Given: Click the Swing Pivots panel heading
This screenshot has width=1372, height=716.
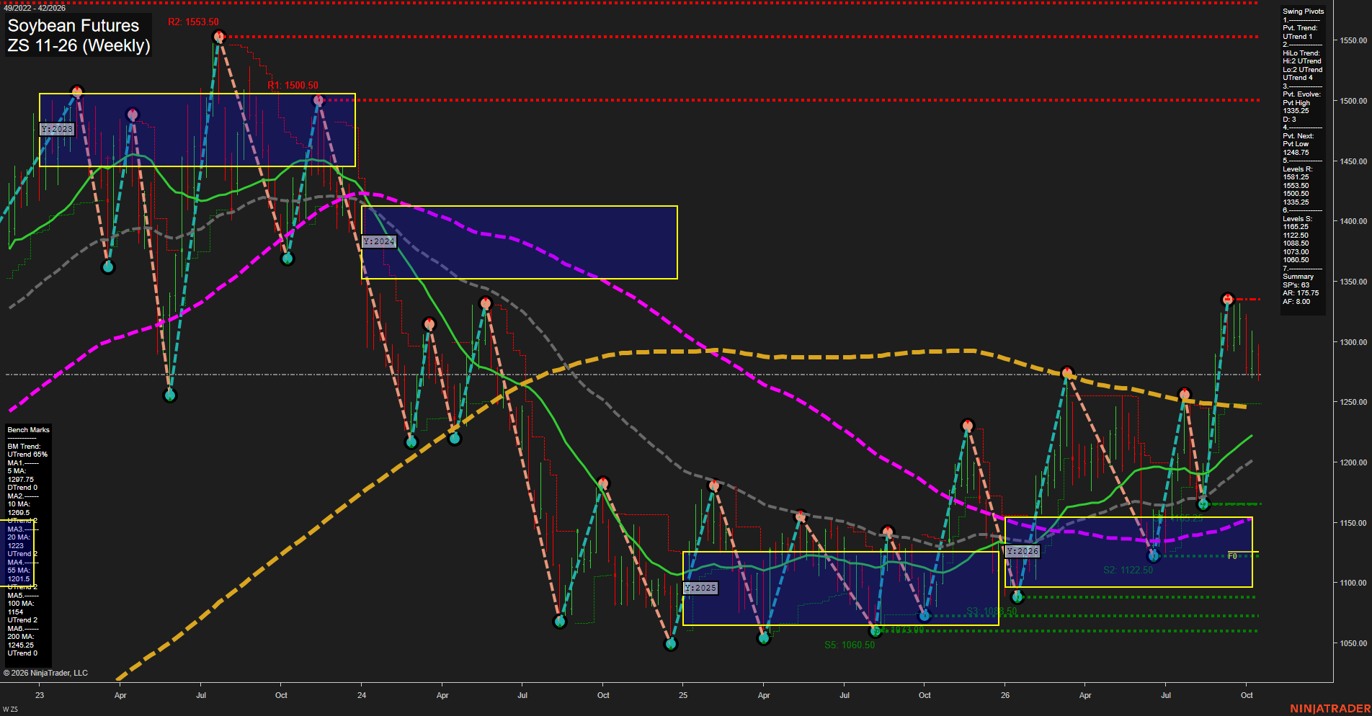Looking at the screenshot, I should [x=1303, y=12].
